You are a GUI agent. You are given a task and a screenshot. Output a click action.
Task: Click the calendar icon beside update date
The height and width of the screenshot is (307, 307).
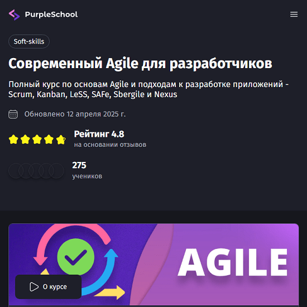point(13,114)
